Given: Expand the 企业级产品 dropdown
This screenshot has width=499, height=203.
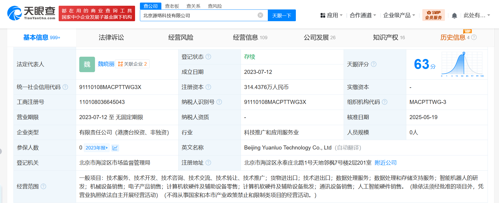Looking at the screenshot, I should point(399,15).
